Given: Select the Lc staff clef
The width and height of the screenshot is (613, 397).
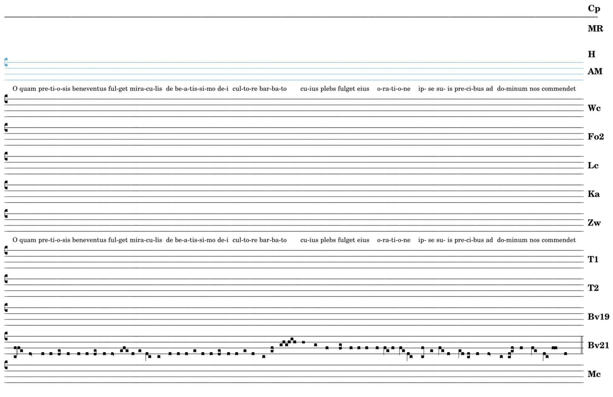Looking at the screenshot, I should pos(6,156).
